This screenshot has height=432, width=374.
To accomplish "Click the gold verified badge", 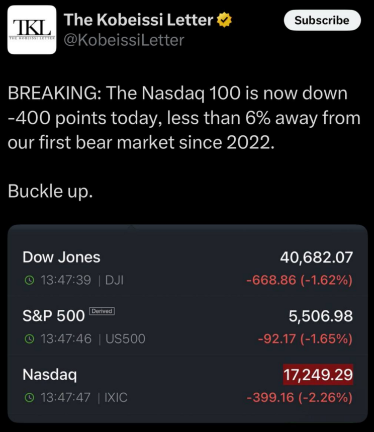I will click(224, 21).
